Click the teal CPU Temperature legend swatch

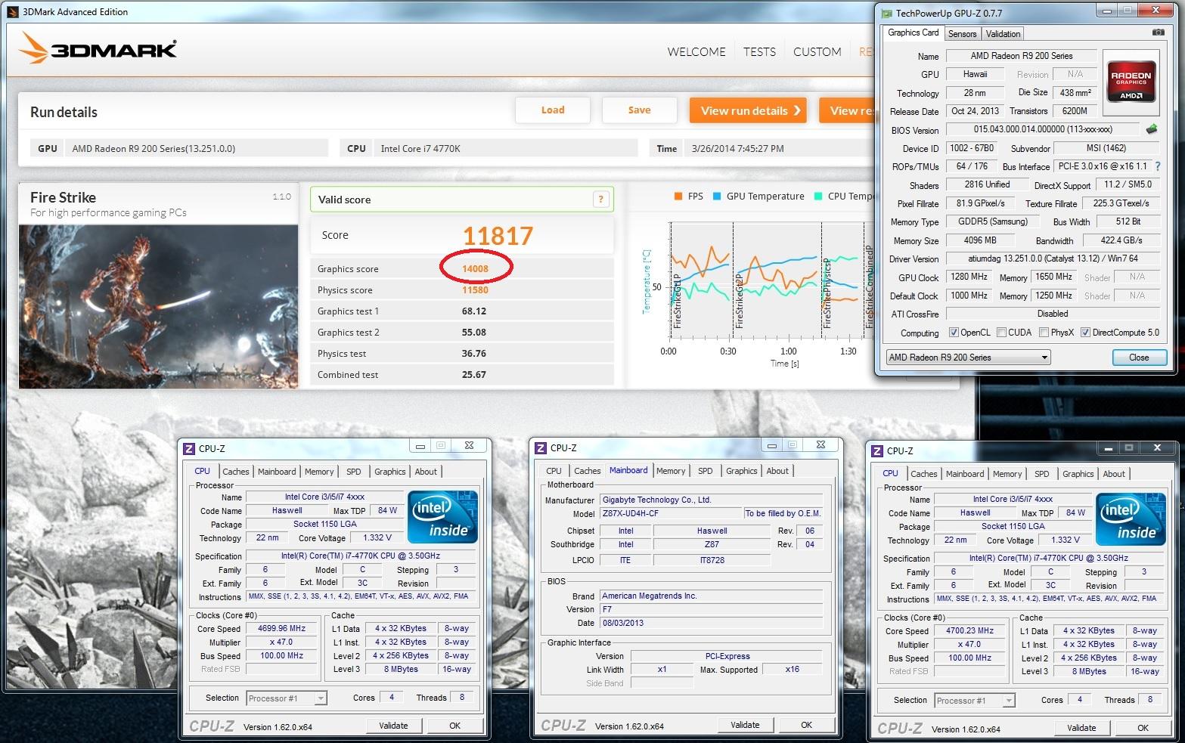pos(818,197)
